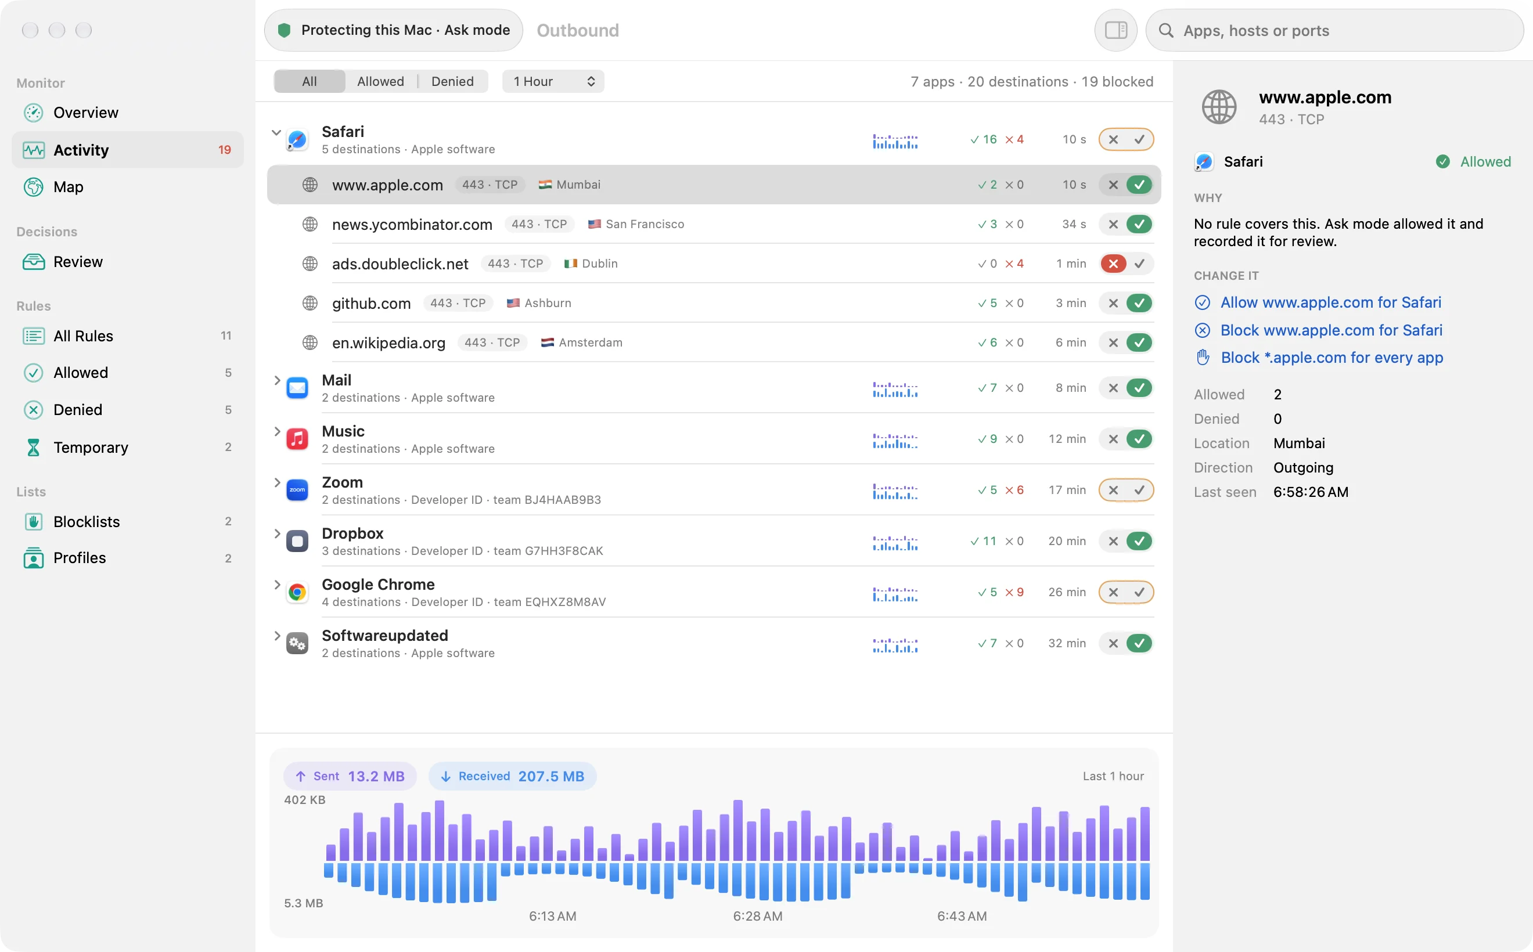Open the Map view in sidebar
The height and width of the screenshot is (952, 1533).
pyautogui.click(x=127, y=187)
